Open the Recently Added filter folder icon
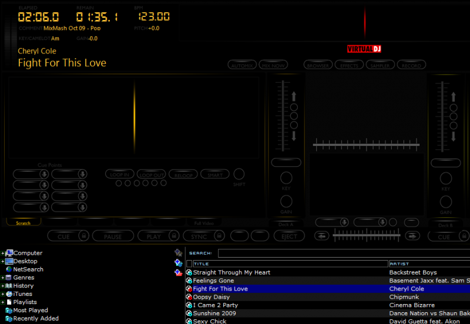This screenshot has width=470, height=324. pos(9,319)
